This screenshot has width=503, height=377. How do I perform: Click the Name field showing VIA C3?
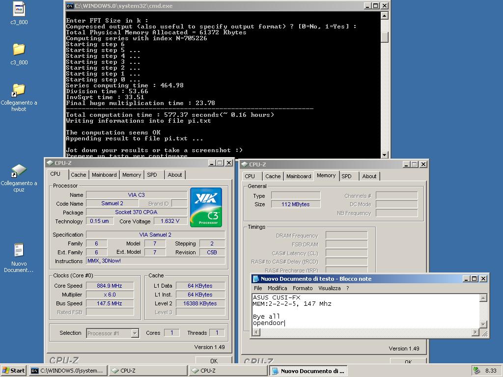coord(137,195)
